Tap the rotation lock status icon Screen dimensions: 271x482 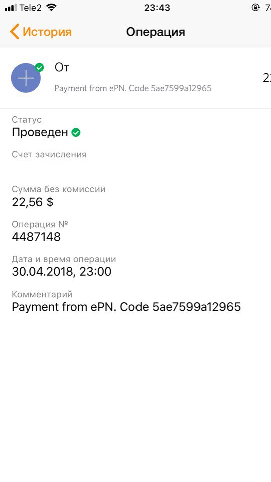click(255, 8)
